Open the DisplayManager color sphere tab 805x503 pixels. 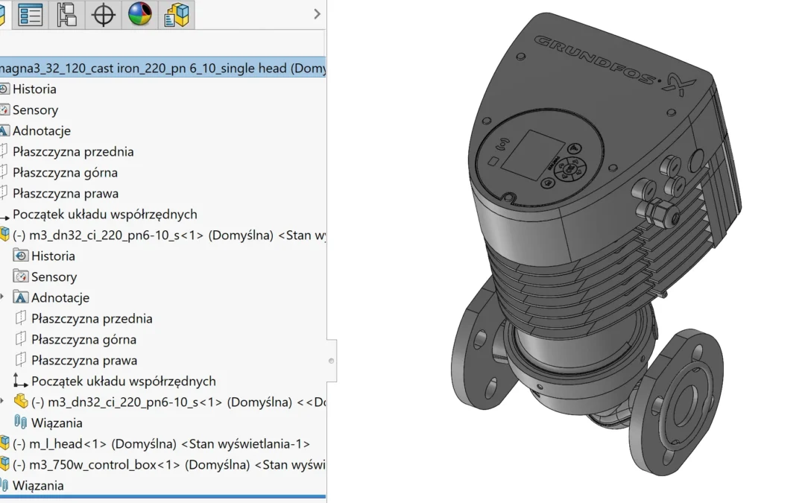pos(139,14)
